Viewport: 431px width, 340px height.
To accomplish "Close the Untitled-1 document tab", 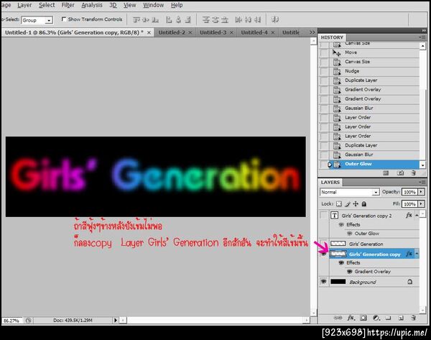I will tap(149, 33).
